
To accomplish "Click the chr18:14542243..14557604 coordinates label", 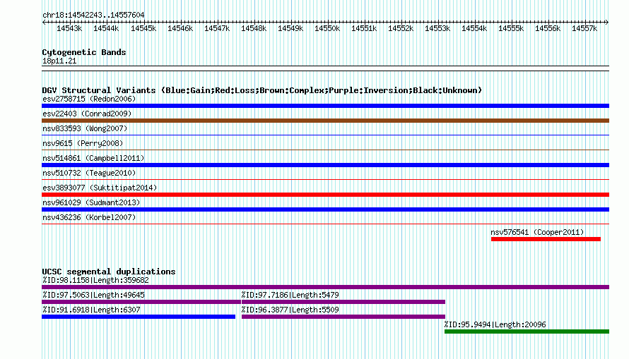I will [93, 15].
